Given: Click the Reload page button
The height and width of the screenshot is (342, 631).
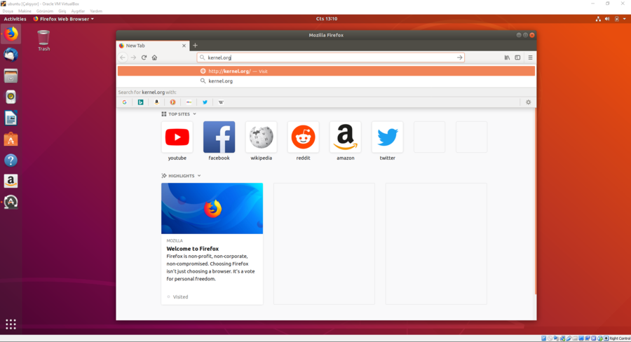Looking at the screenshot, I should [144, 57].
